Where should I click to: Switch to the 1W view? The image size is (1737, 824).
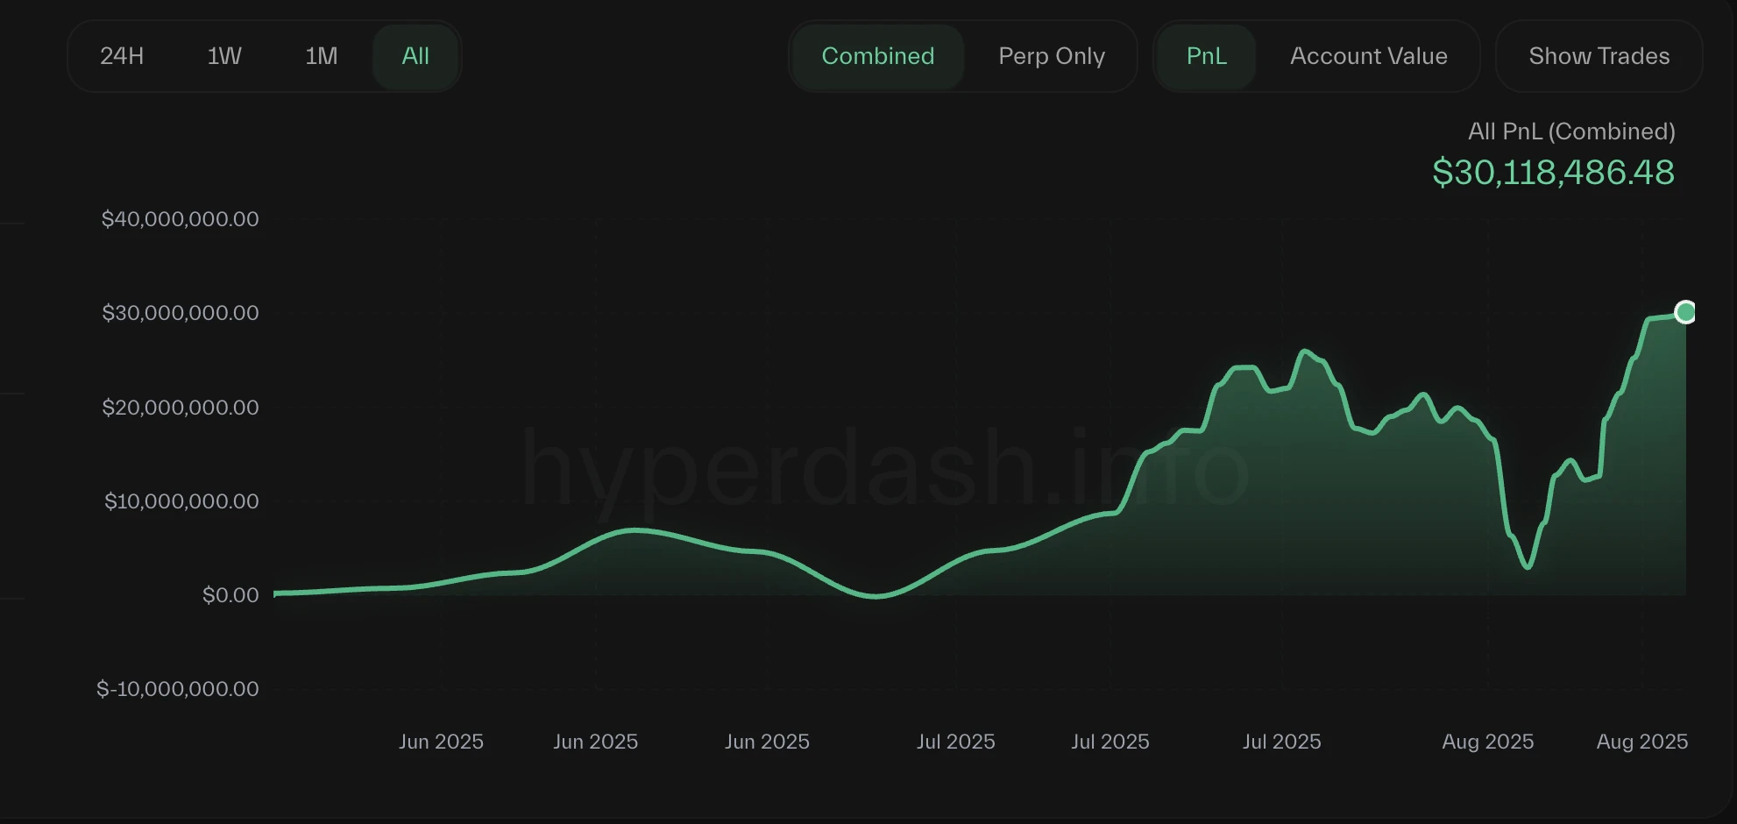click(x=224, y=55)
